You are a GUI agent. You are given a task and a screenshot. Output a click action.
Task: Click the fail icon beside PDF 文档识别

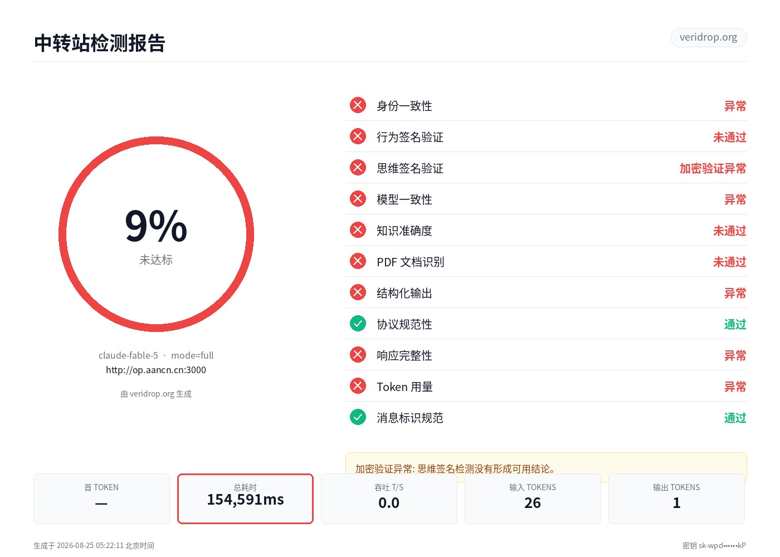click(x=358, y=261)
